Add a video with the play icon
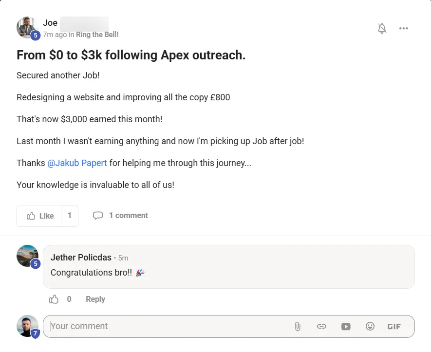 click(346, 326)
